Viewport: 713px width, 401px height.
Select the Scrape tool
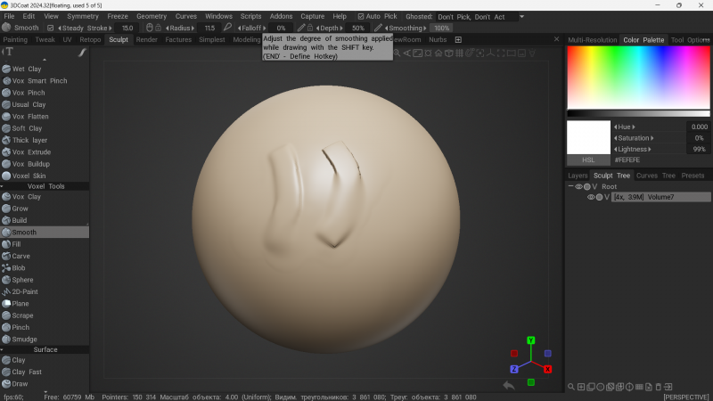pyautogui.click(x=22, y=315)
